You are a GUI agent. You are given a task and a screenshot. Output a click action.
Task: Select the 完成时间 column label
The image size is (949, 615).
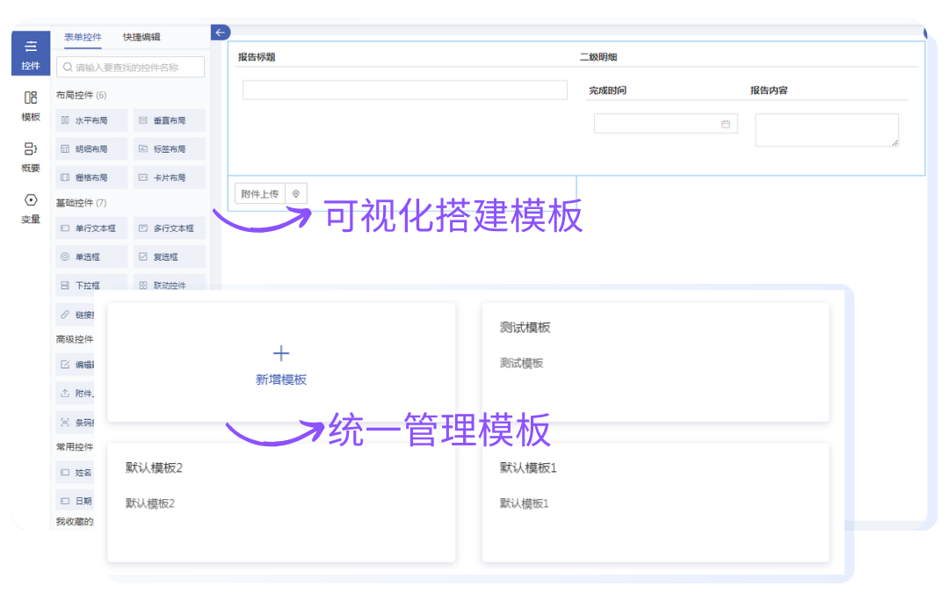tap(608, 90)
